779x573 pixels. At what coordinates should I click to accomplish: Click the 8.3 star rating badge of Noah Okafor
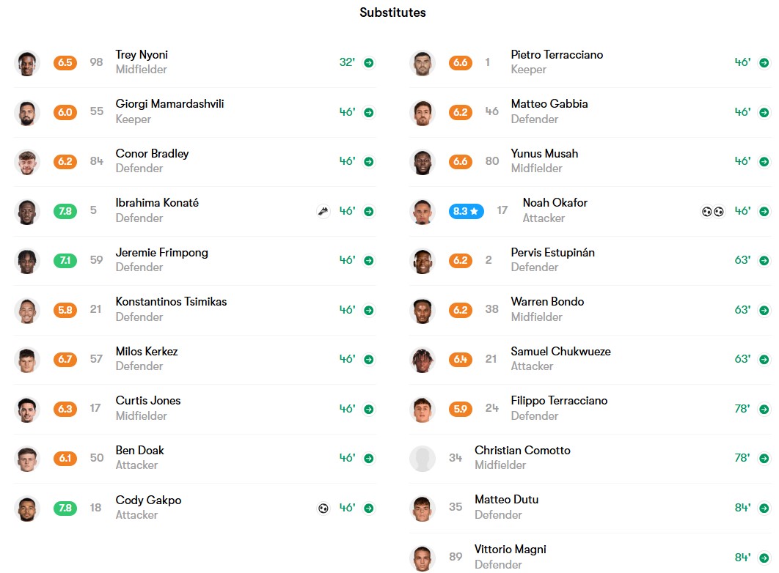pyautogui.click(x=466, y=211)
